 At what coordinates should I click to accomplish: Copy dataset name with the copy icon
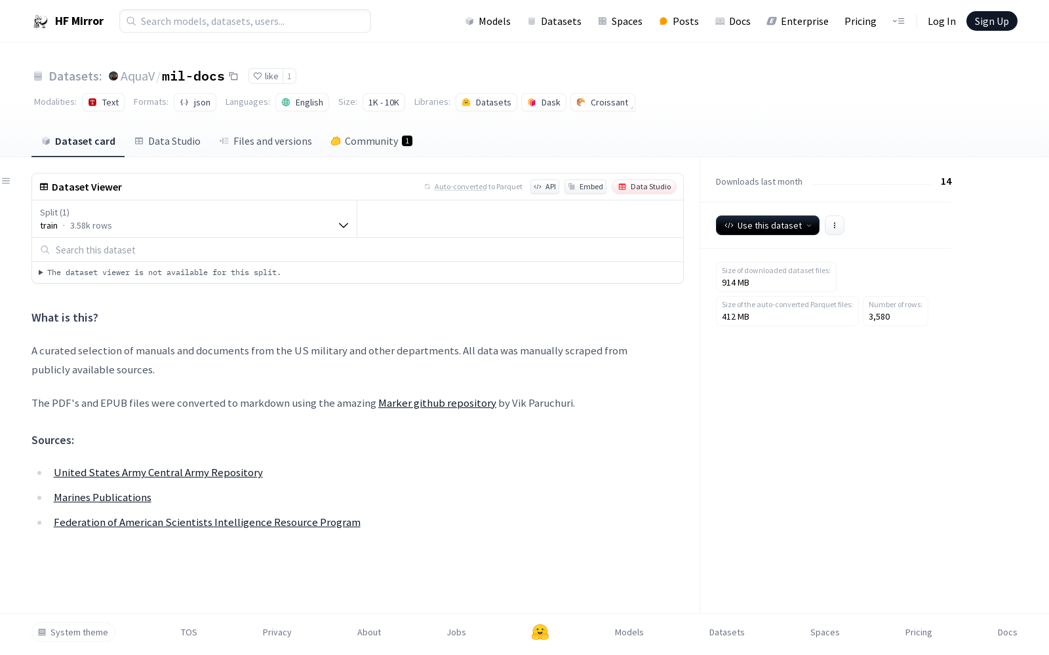point(233,76)
